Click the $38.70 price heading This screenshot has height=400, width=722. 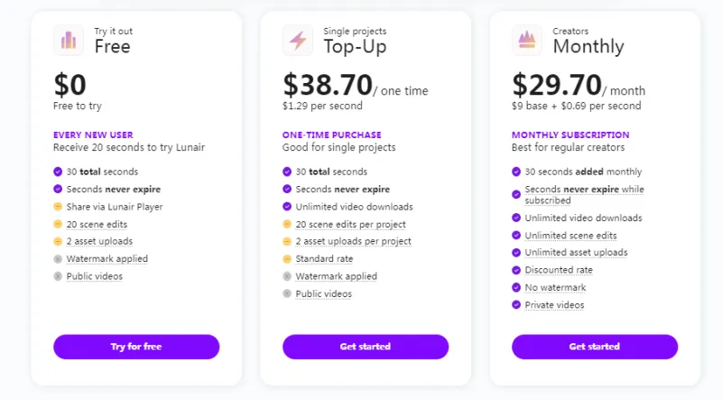click(x=327, y=85)
